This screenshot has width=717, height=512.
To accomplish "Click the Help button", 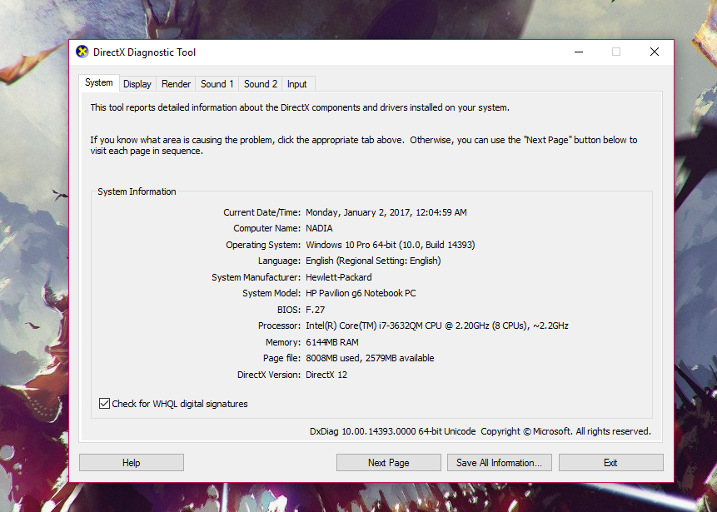I will 132,463.
